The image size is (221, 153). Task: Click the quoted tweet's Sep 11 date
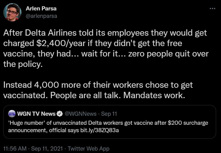point(109,114)
